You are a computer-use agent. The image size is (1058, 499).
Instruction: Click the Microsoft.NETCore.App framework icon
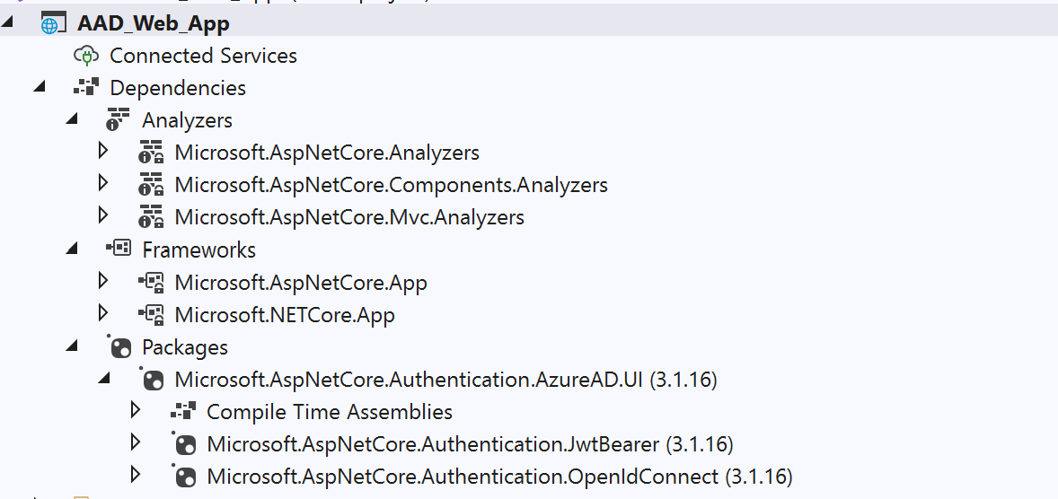coord(151,315)
